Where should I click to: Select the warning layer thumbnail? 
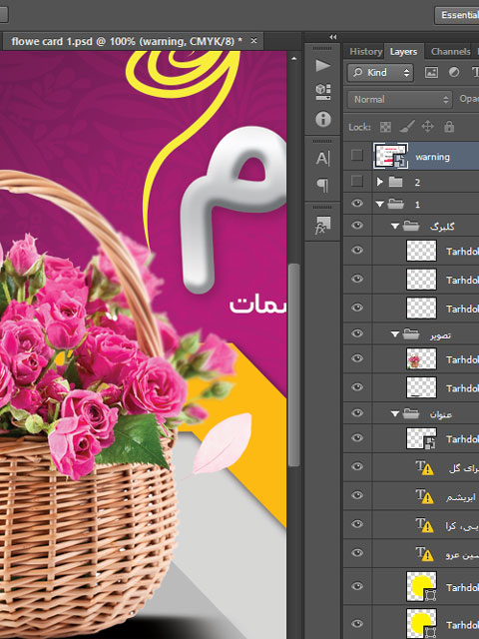point(390,156)
